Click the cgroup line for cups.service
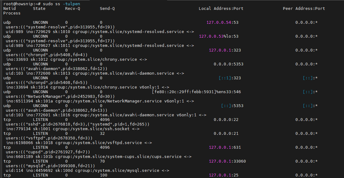The width and height of the screenshot is (344, 178). tap(98, 157)
